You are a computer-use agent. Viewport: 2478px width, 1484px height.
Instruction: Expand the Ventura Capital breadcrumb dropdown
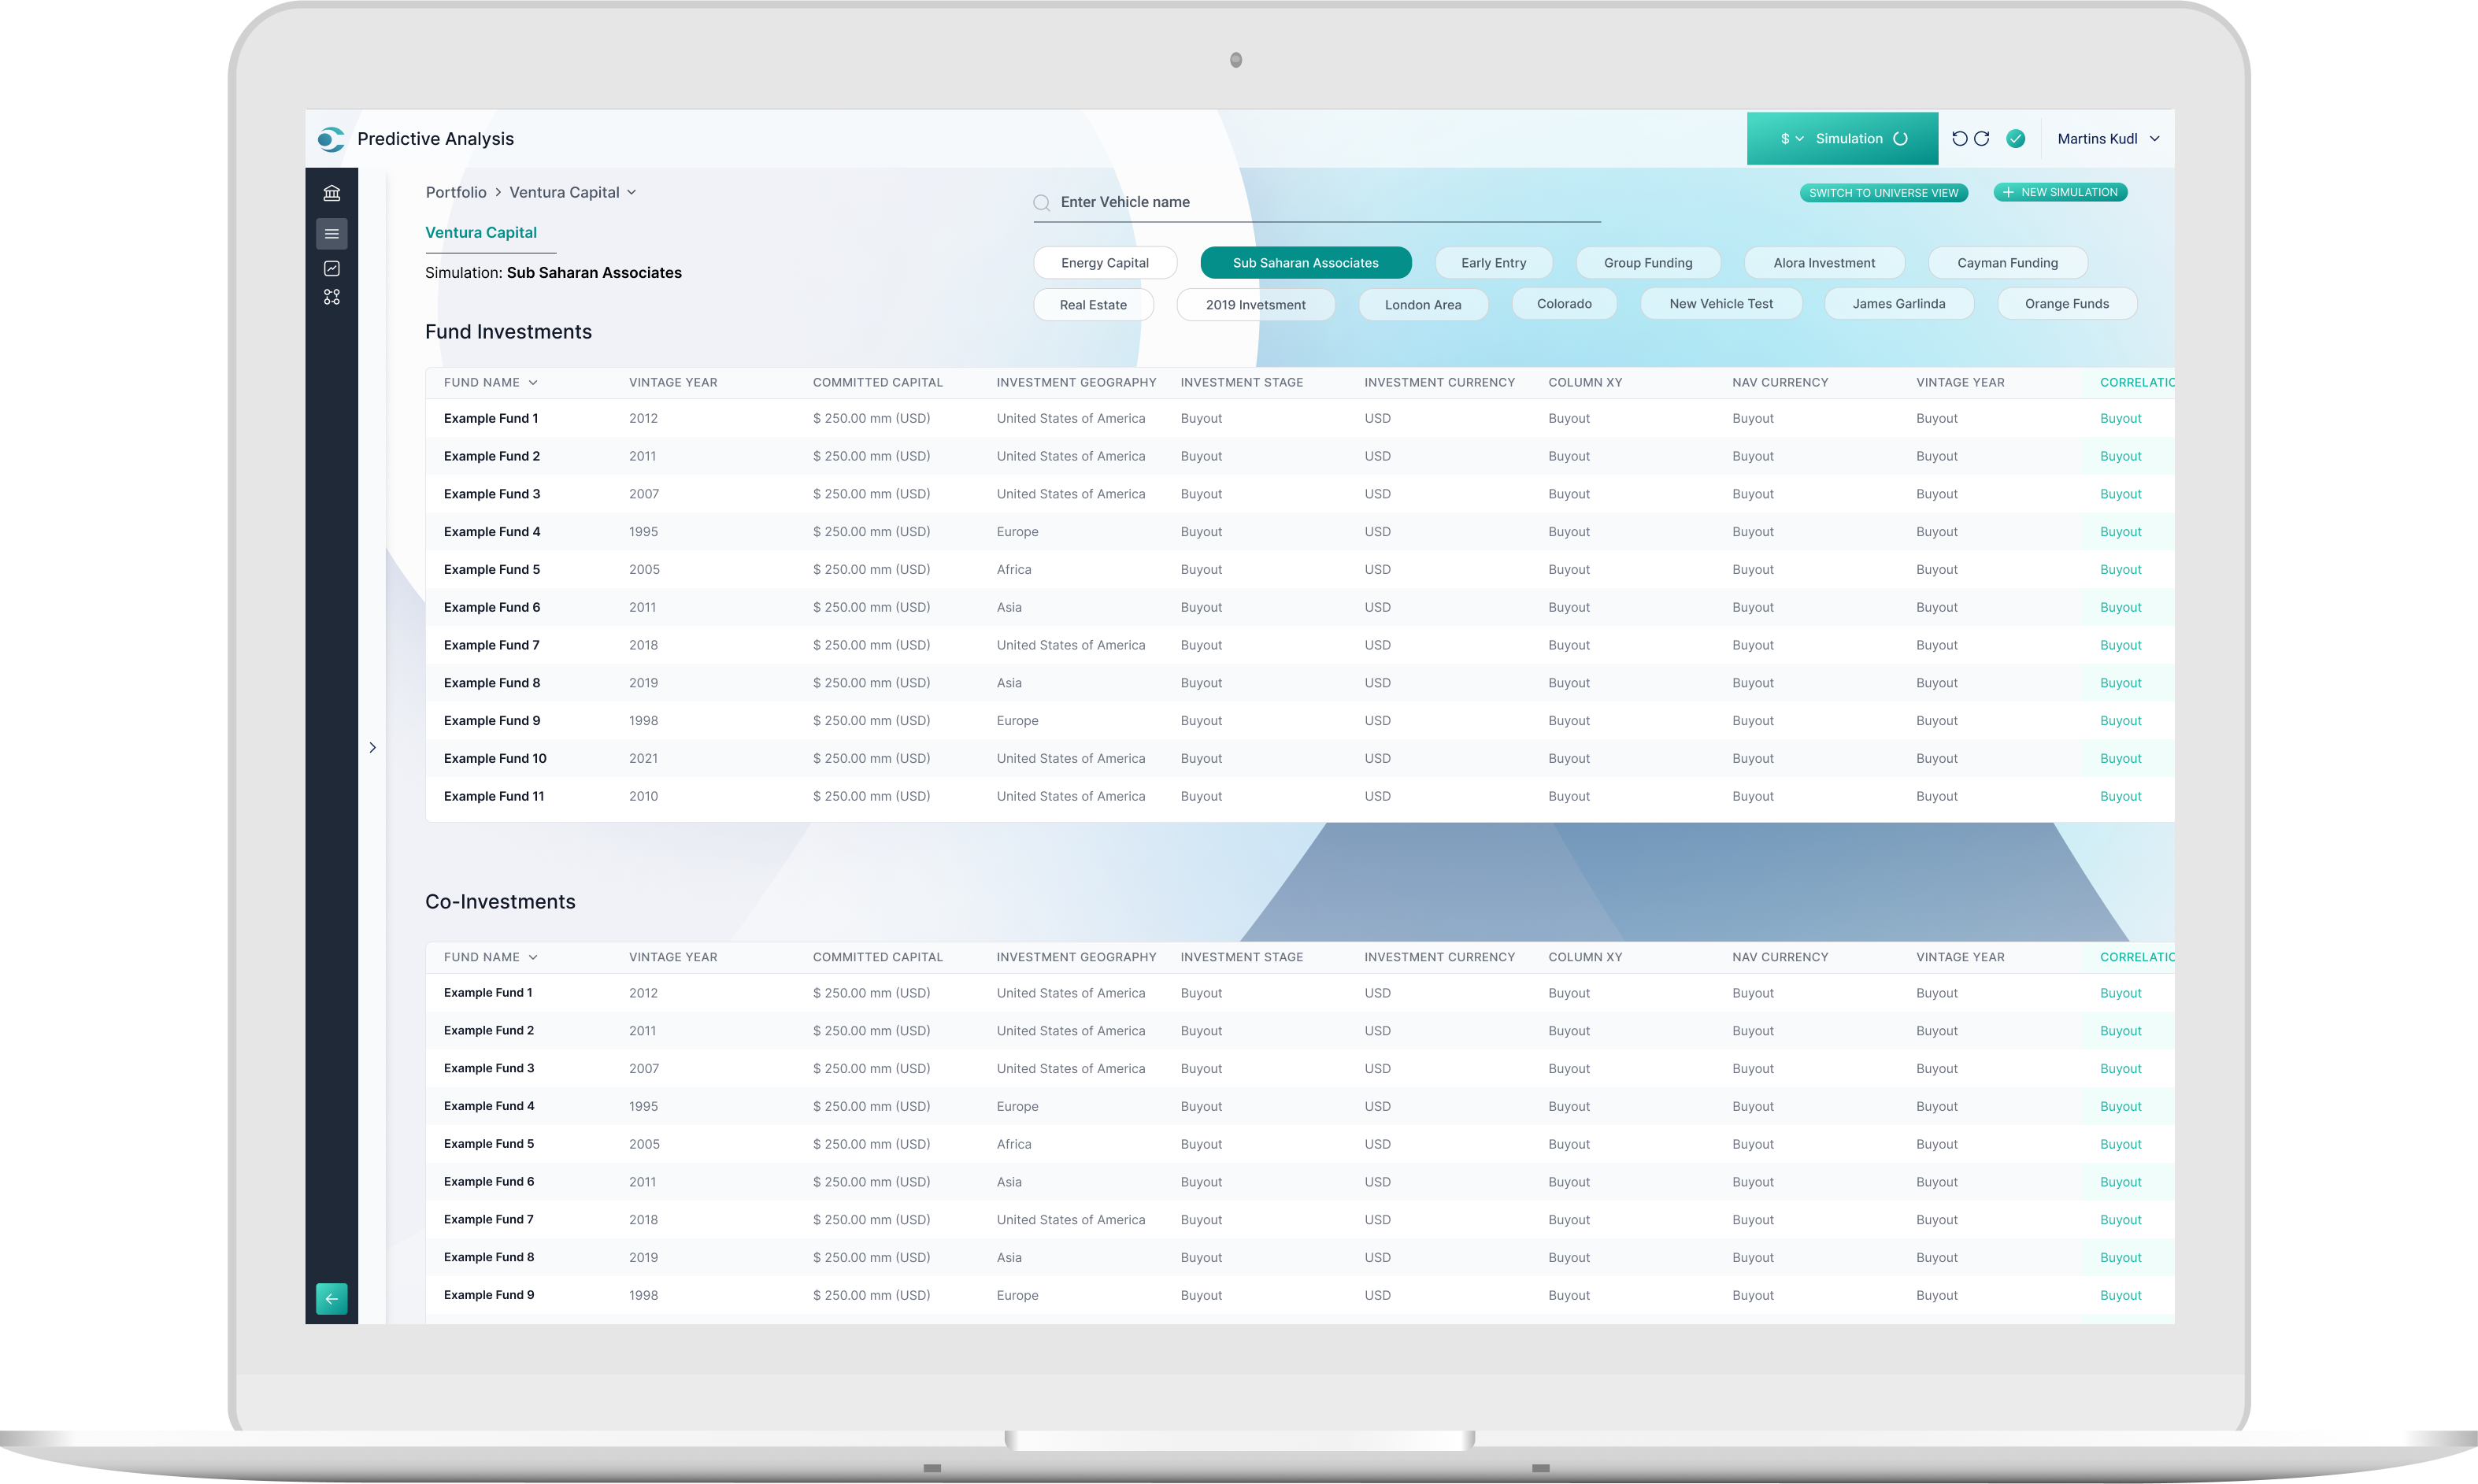(x=632, y=192)
